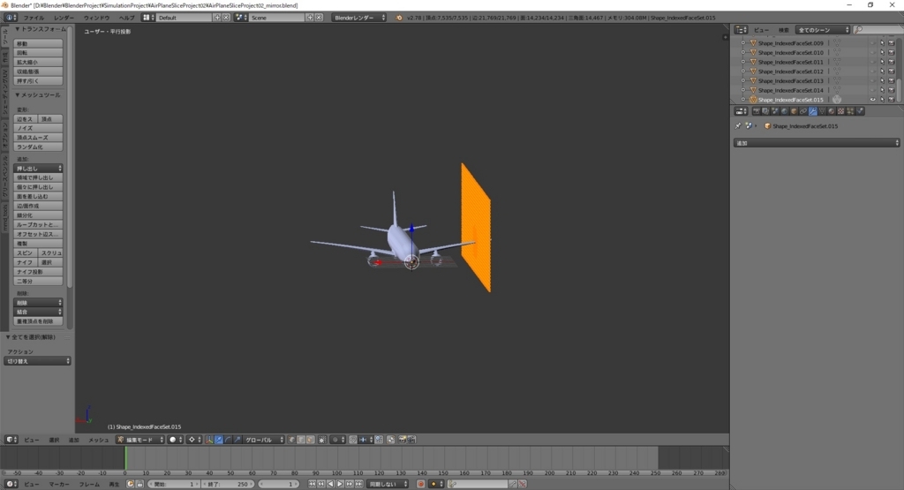
Task: Click the Blender info editor icon at top-left
Action: tap(11, 18)
